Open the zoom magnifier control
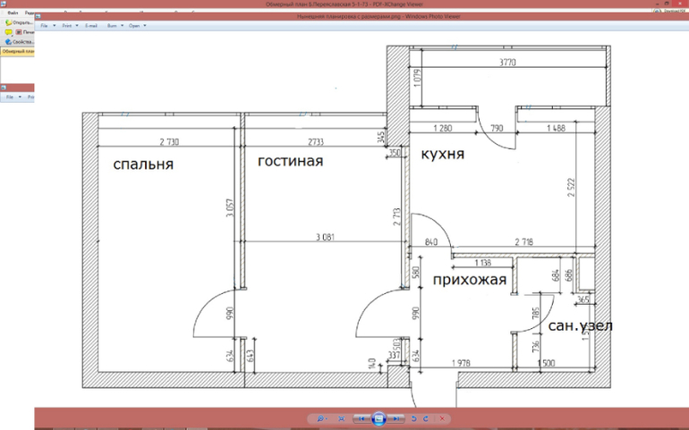Viewport: 689px width, 430px height. (319, 418)
